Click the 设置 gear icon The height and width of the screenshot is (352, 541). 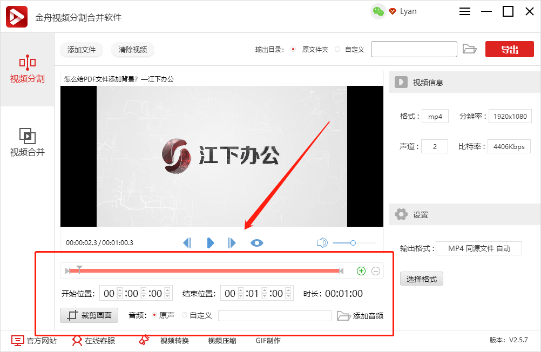click(x=401, y=214)
